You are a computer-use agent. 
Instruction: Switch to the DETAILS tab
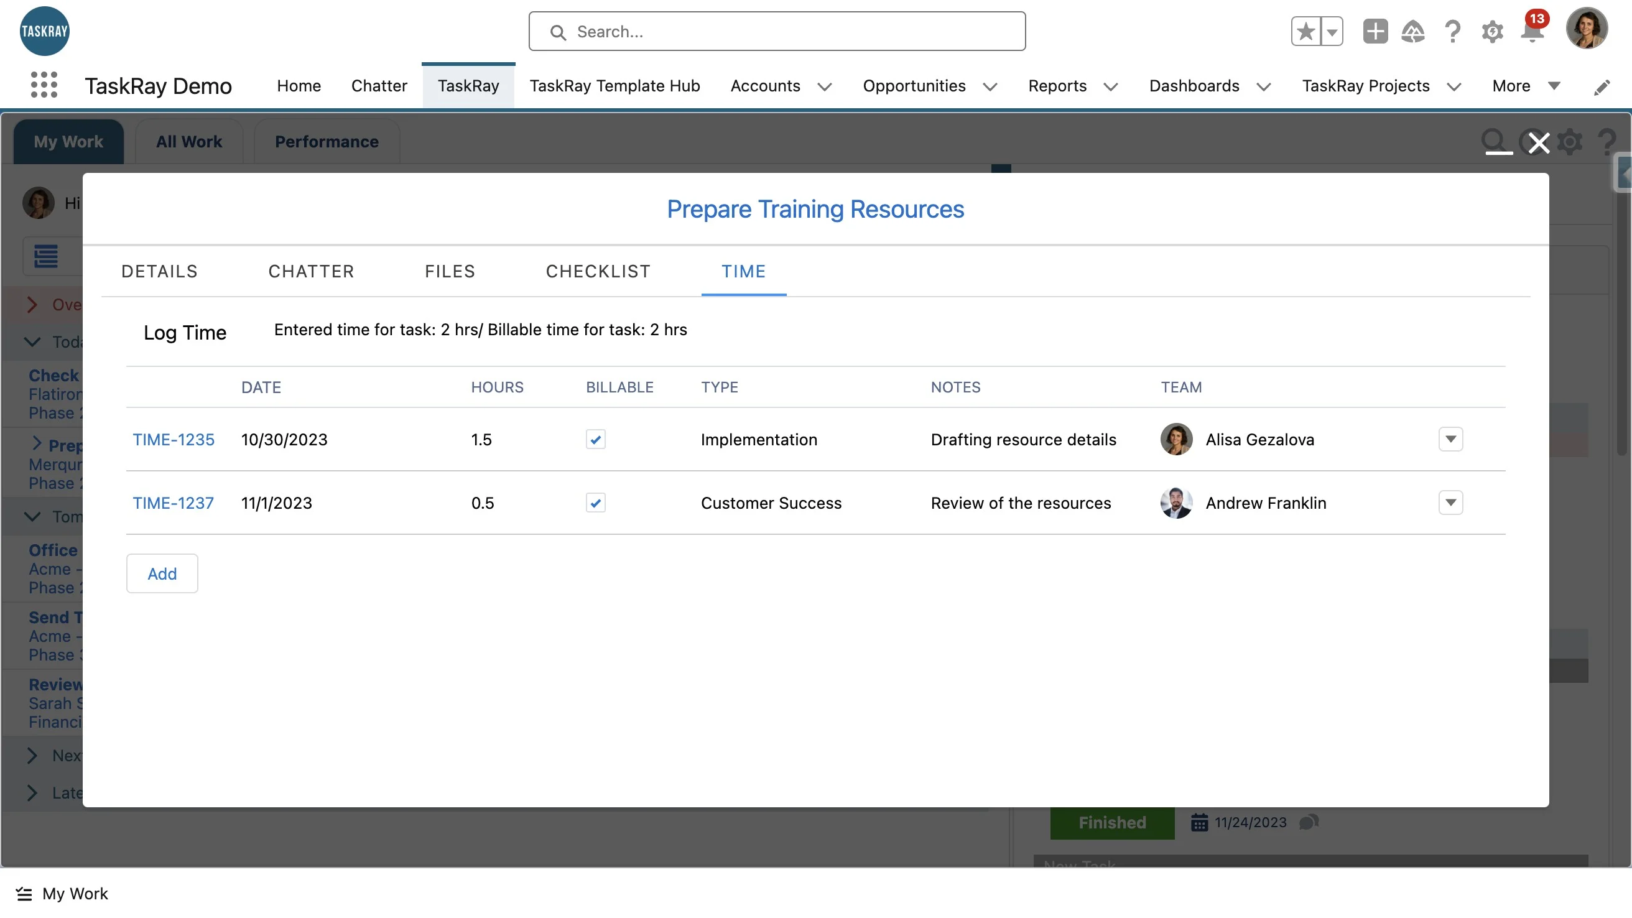pyautogui.click(x=159, y=271)
